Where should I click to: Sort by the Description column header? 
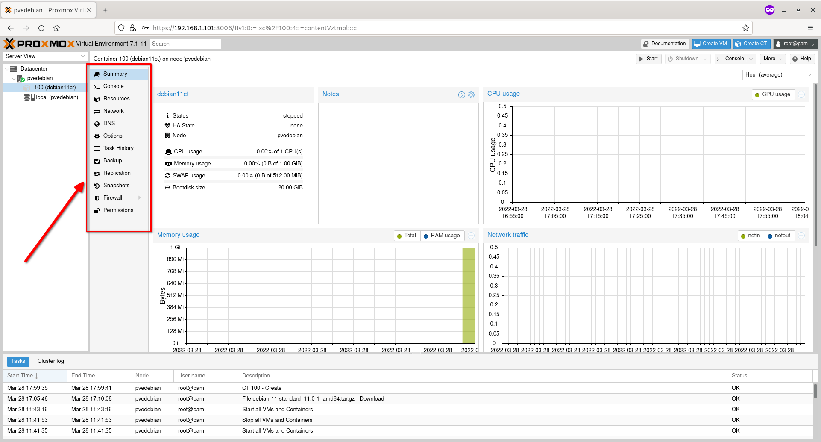pyautogui.click(x=482, y=376)
